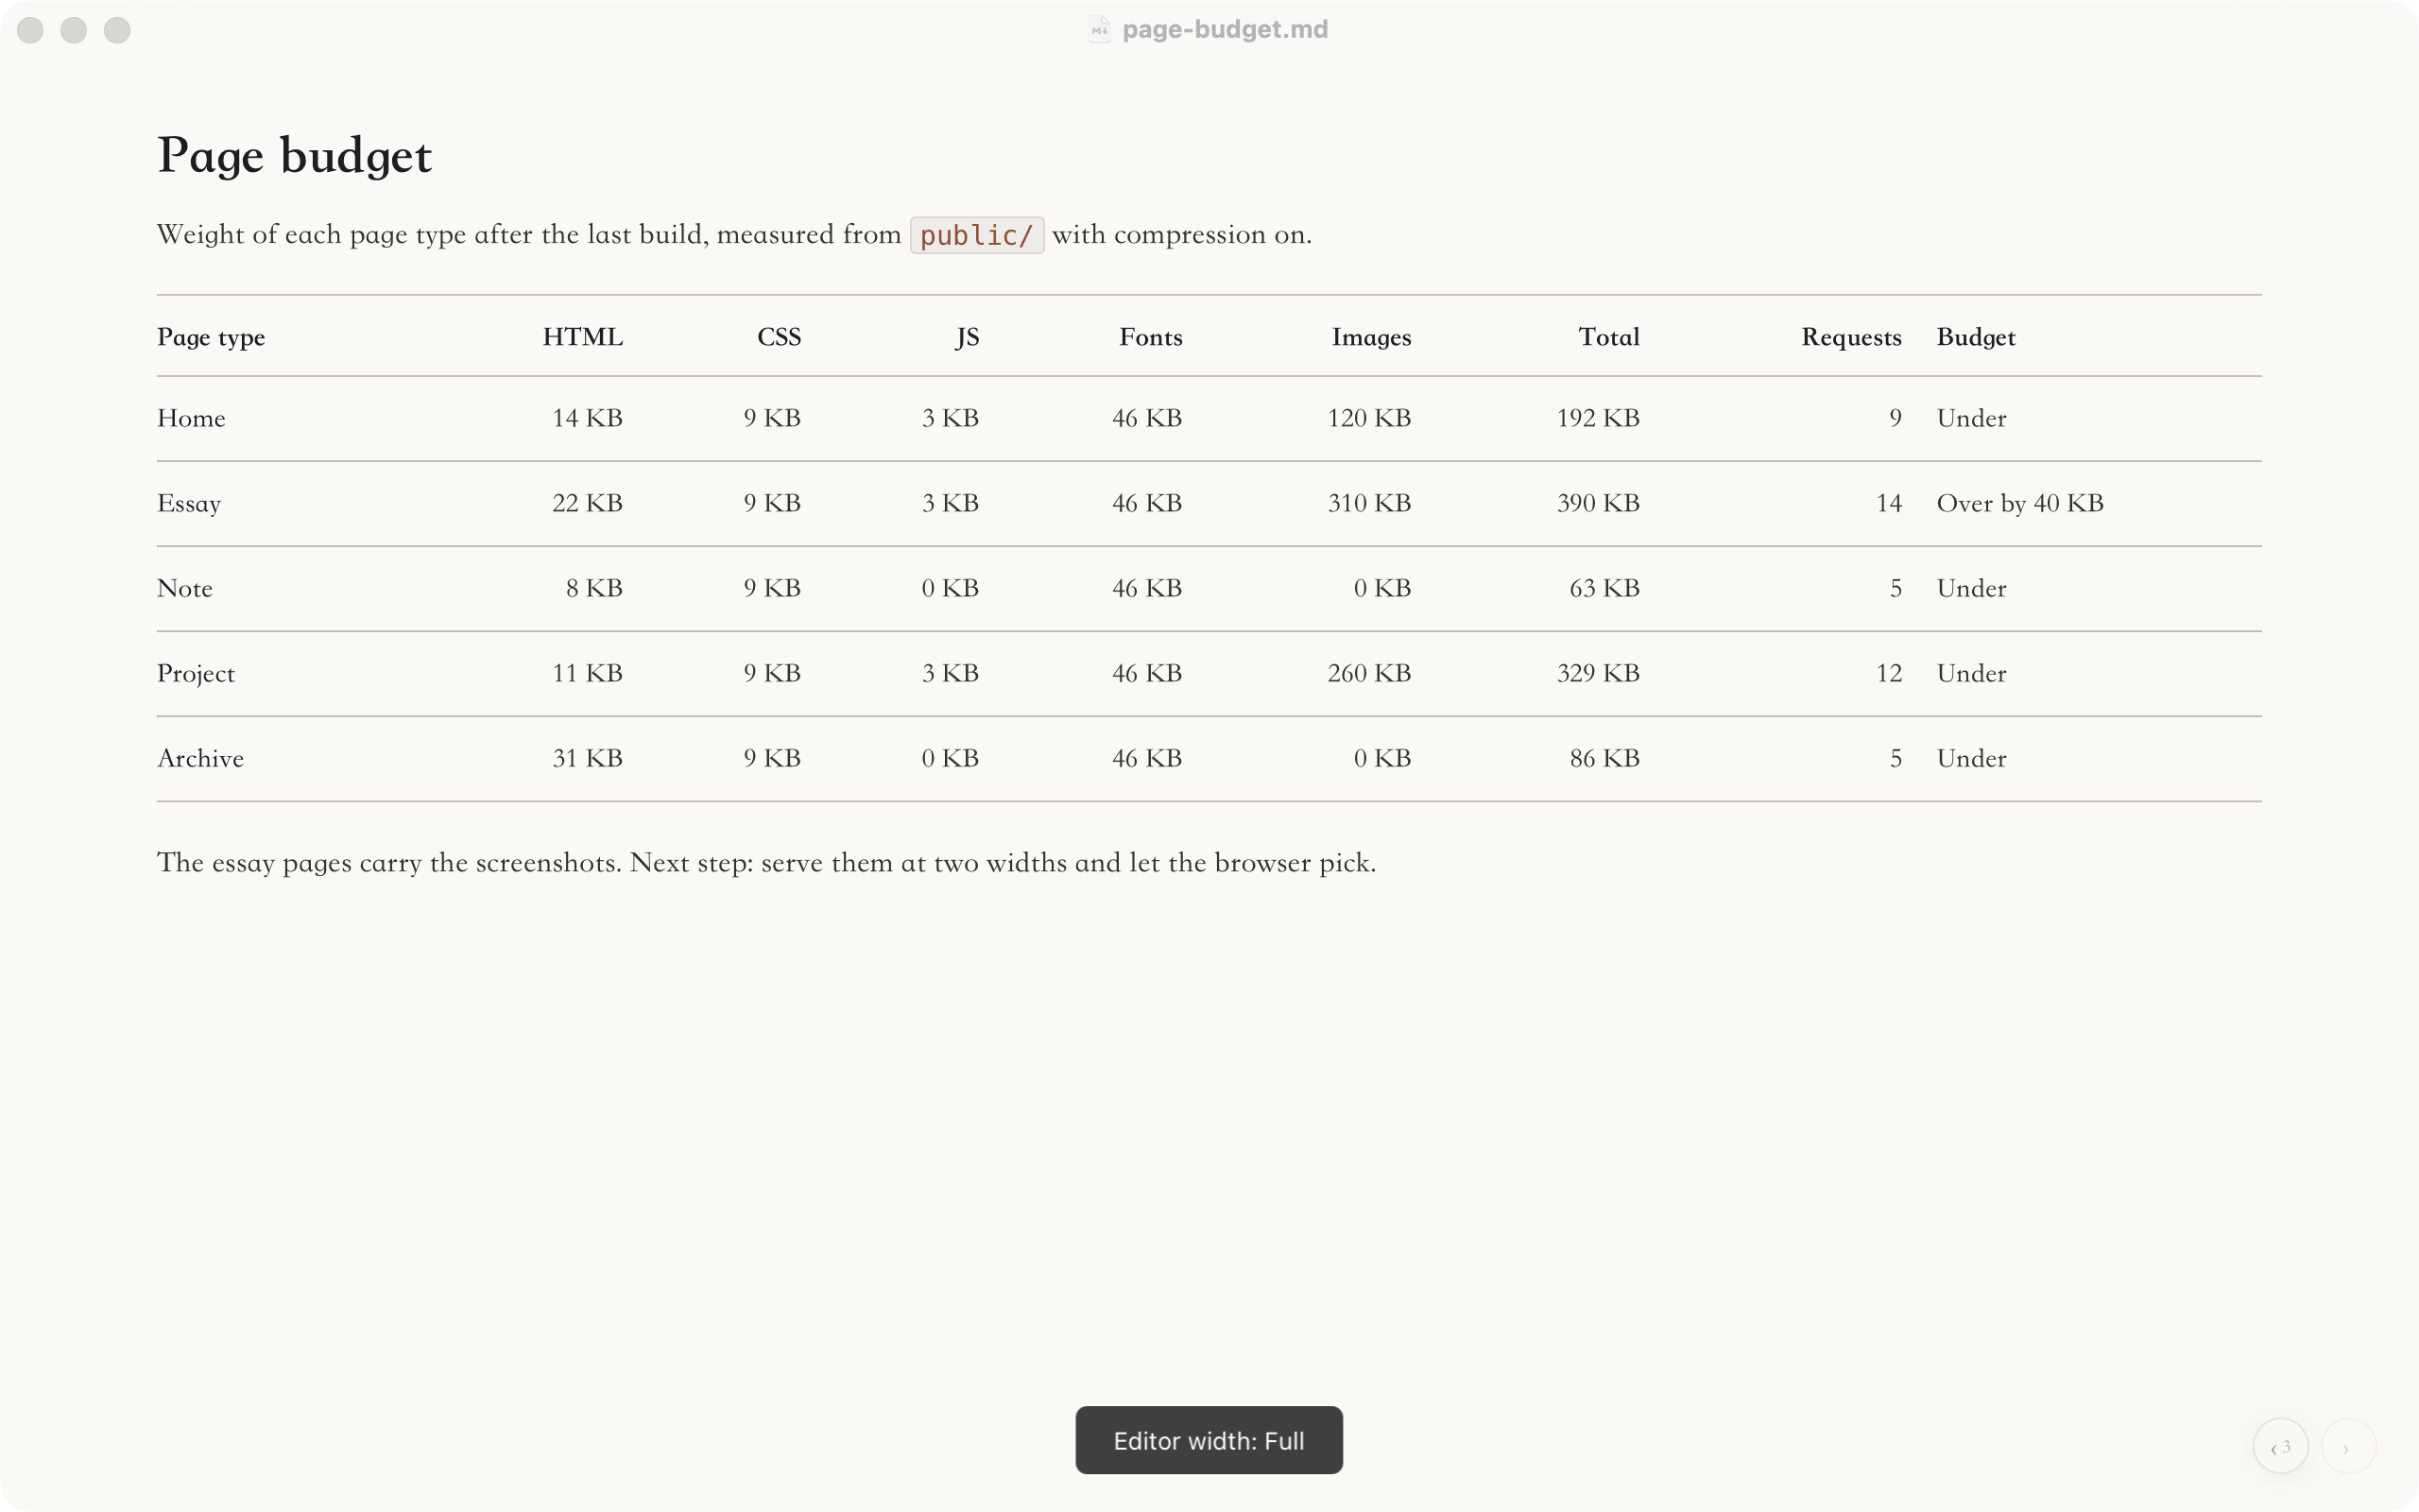Click the forward navigation arrow button

2348,1445
